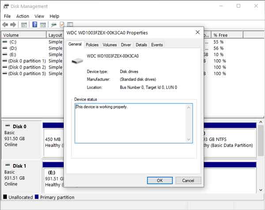
Task: Click the disk drive icon in the dialog
Action: (77, 61)
